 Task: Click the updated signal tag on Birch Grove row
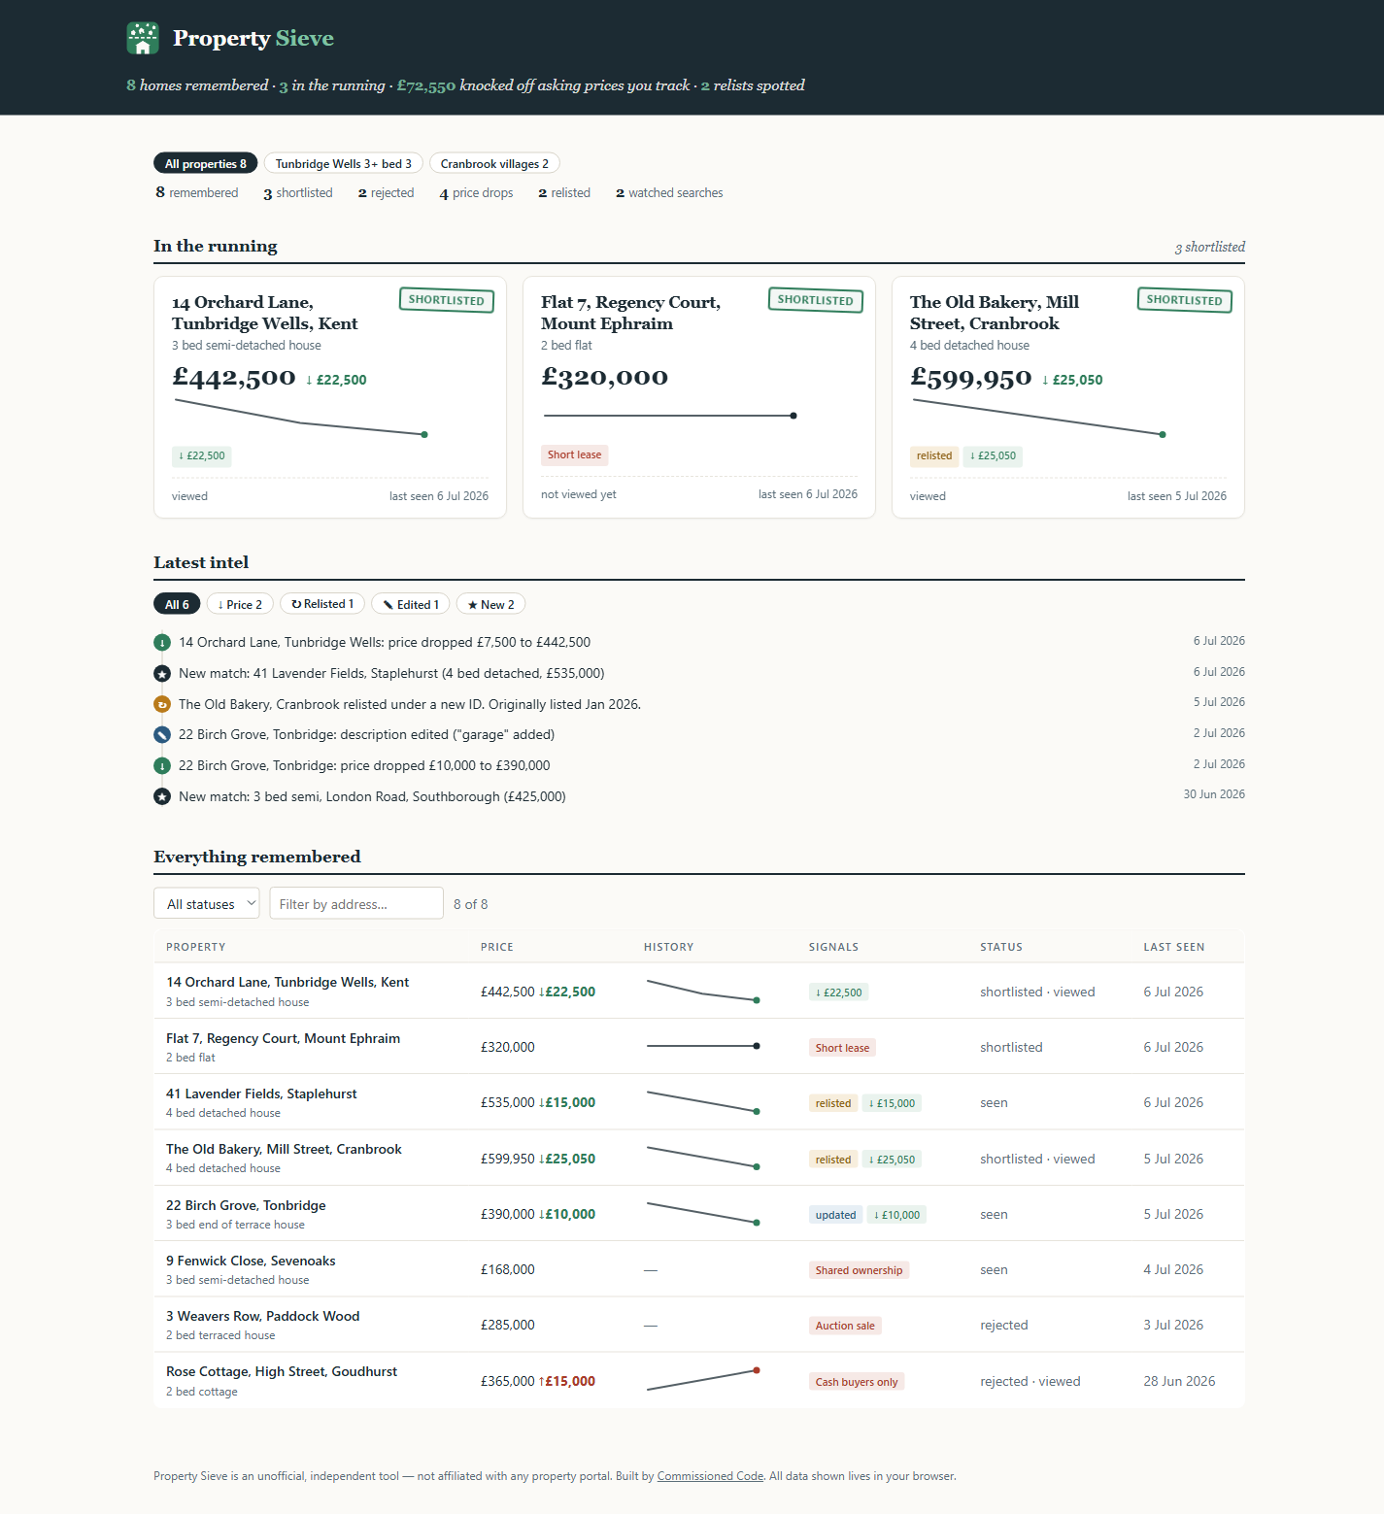click(x=836, y=1215)
